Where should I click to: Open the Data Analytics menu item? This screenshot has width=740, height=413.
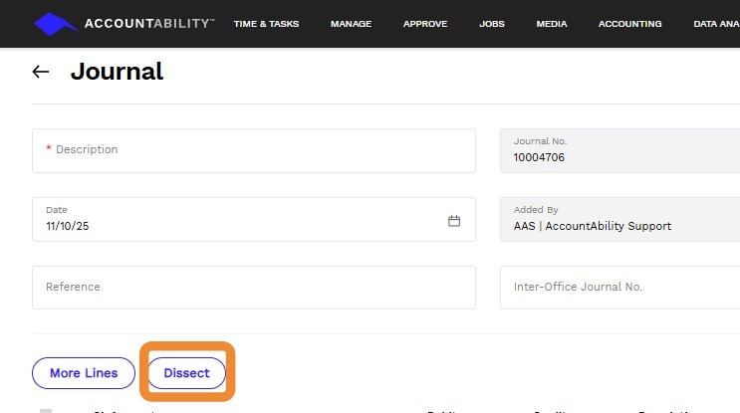[x=716, y=24]
